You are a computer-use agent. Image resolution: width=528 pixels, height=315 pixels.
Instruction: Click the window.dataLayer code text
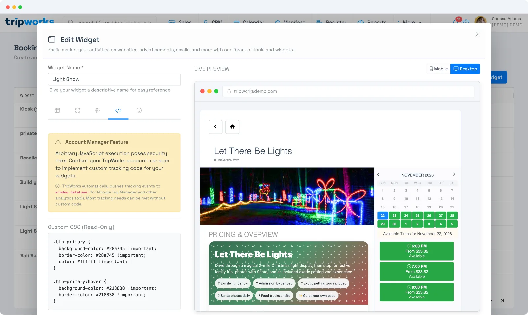pos(72,192)
